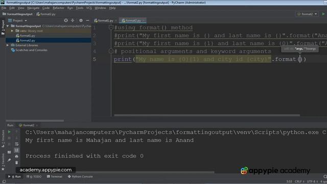This screenshot has width=327, height=184.
Task: Toggle the Structure tool window side tab
Action: pyautogui.click(x=3, y=139)
